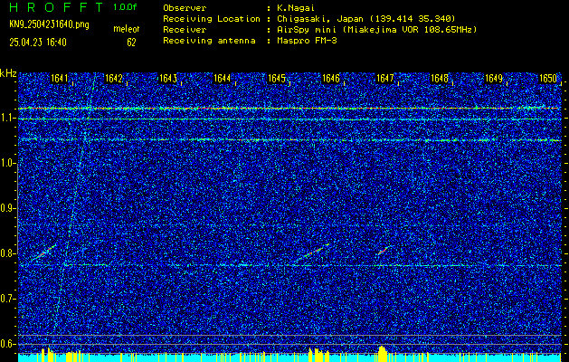569x362 pixels.
Task: Click the meteor echo streak near 1641
Action: click(x=43, y=252)
